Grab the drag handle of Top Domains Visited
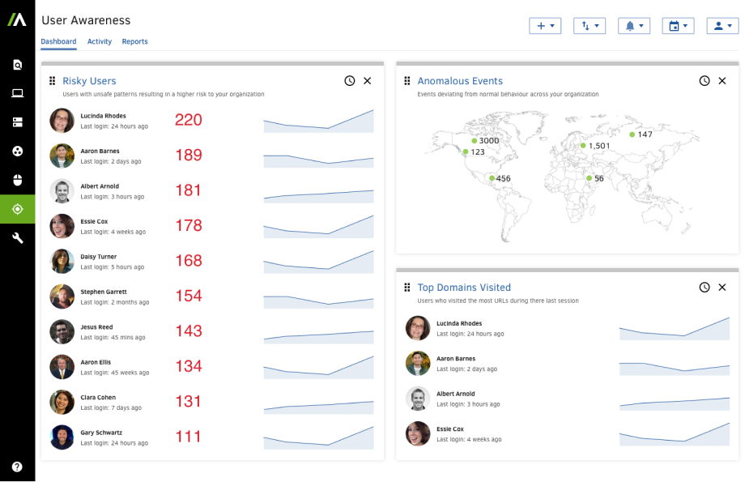The image size is (745, 482). (x=407, y=288)
